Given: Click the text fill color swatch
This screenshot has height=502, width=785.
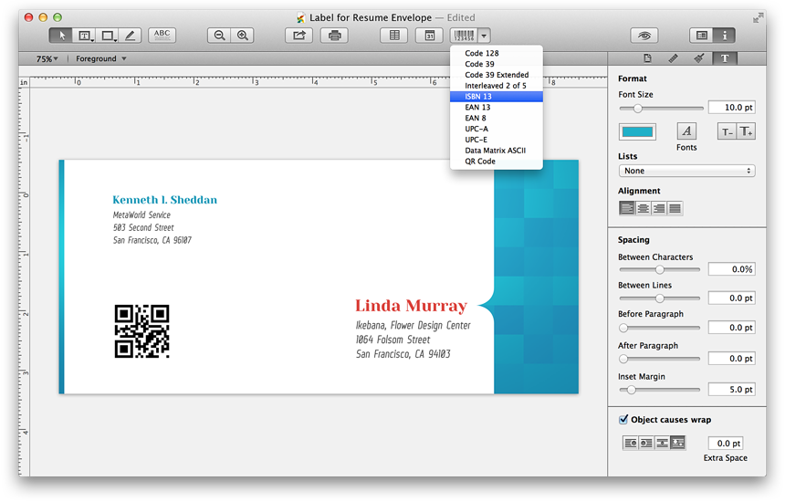Looking at the screenshot, I should 637,131.
